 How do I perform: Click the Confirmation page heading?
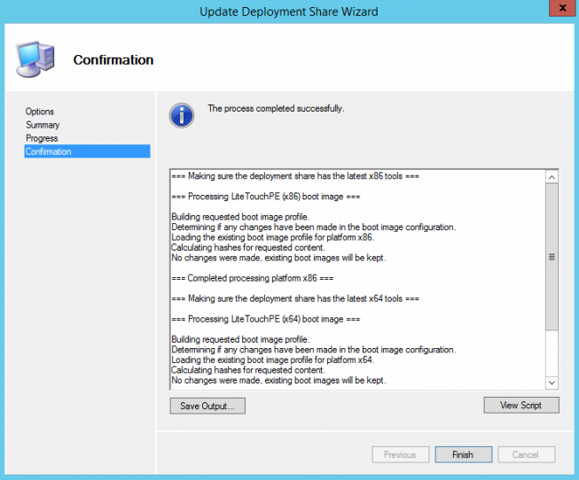coord(113,59)
